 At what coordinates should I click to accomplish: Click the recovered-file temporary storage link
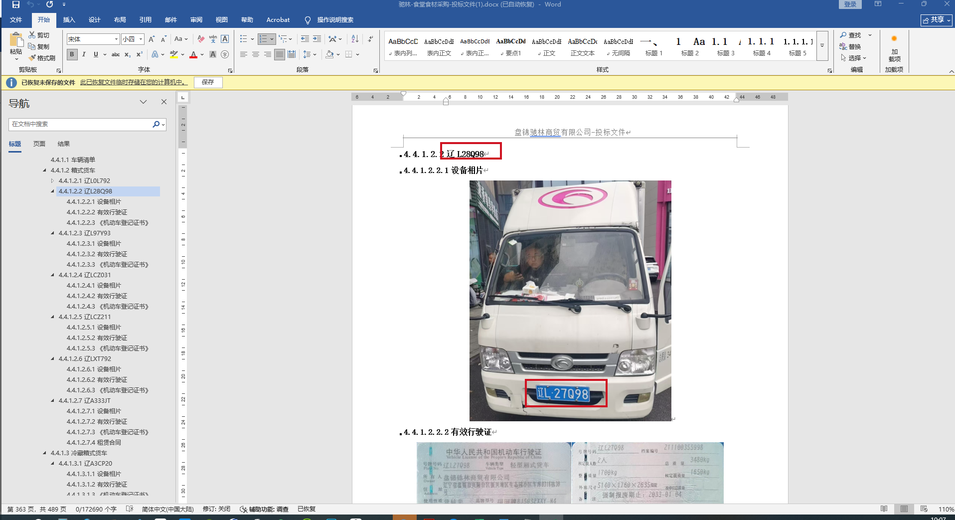click(x=134, y=82)
